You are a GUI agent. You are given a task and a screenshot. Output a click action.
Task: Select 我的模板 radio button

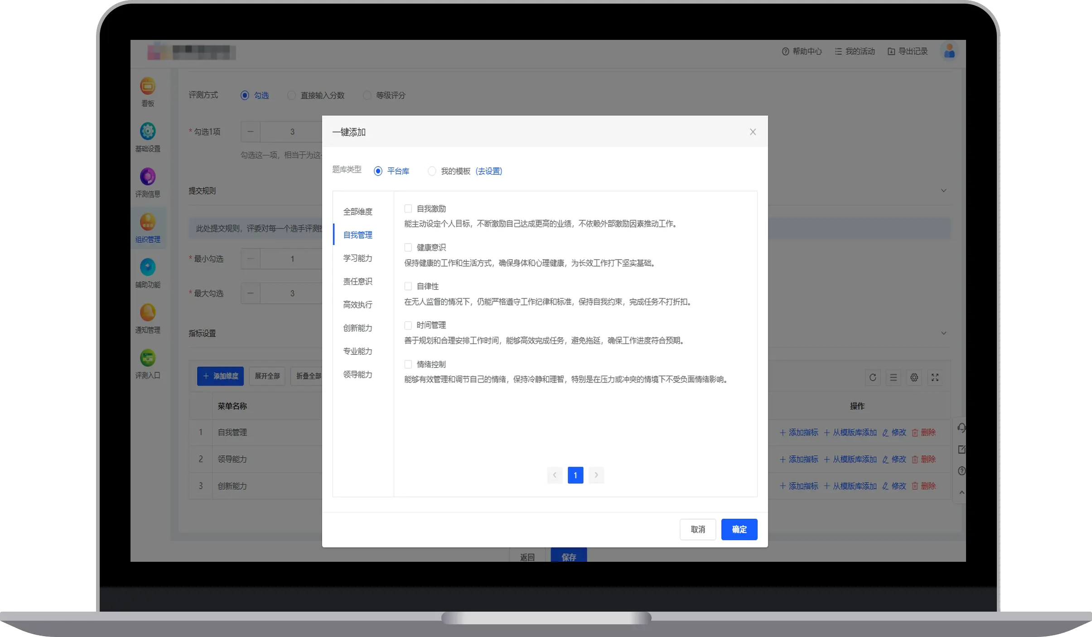(x=432, y=171)
